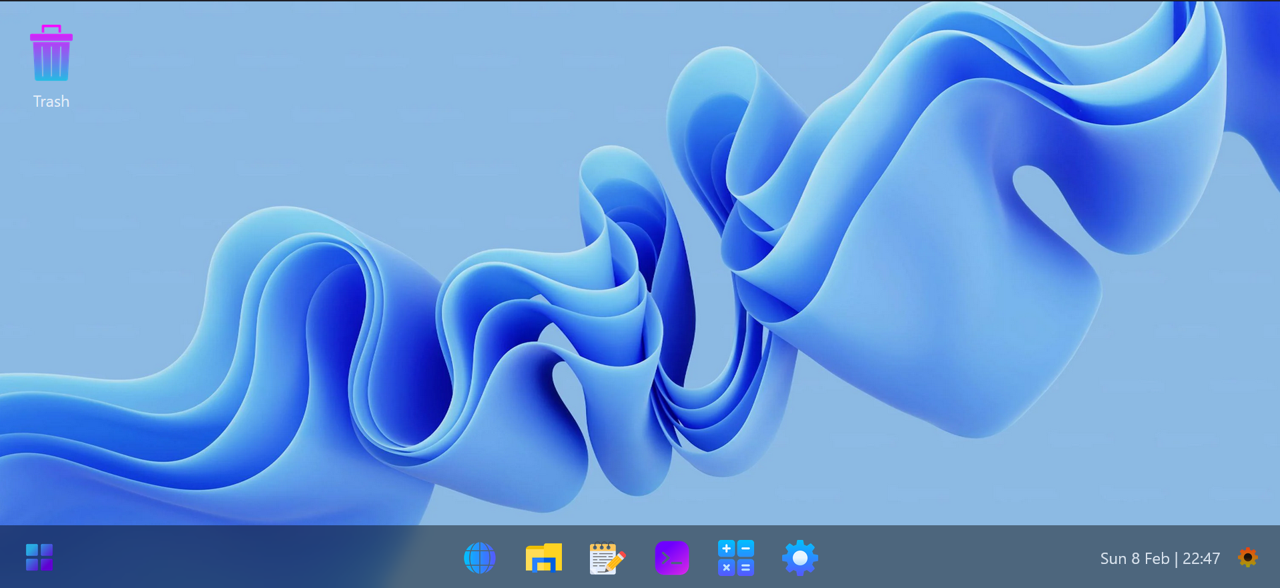1280x588 pixels.
Task: Launch the notepad text editor icon
Action: pos(607,558)
